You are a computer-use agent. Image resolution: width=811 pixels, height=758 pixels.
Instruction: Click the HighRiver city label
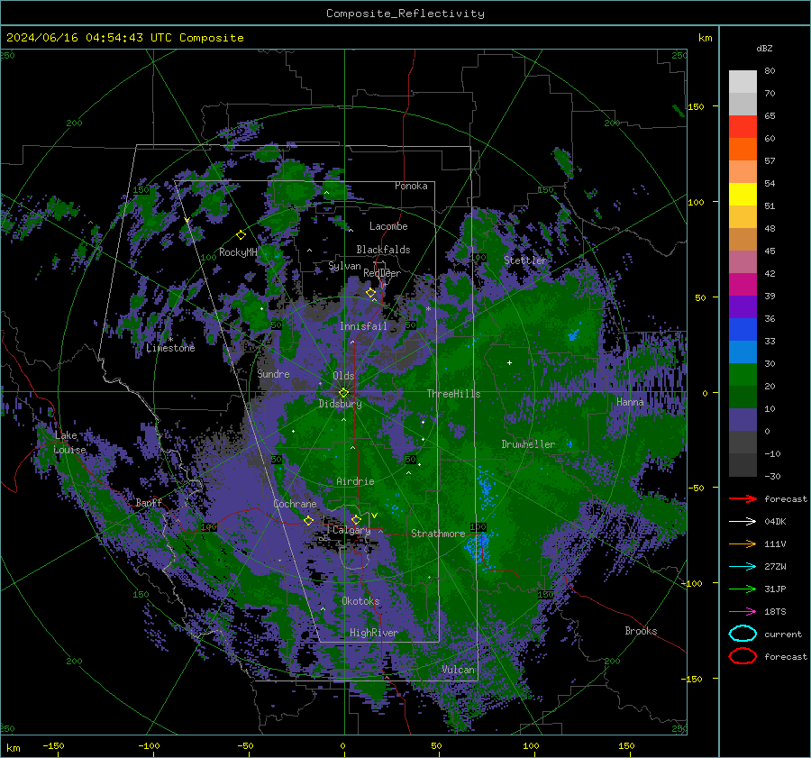374,633
